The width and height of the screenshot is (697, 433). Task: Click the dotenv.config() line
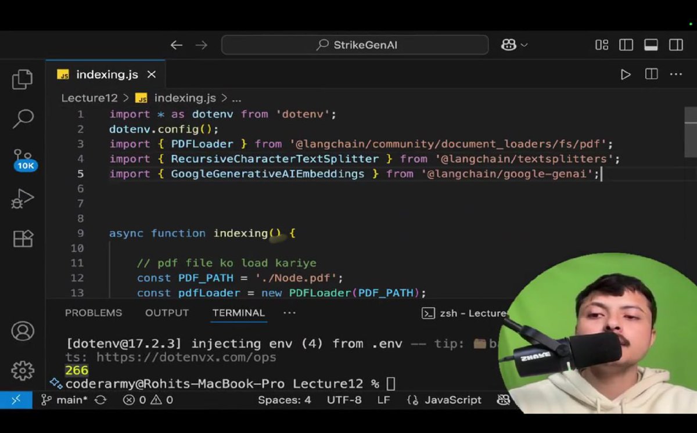(x=164, y=129)
